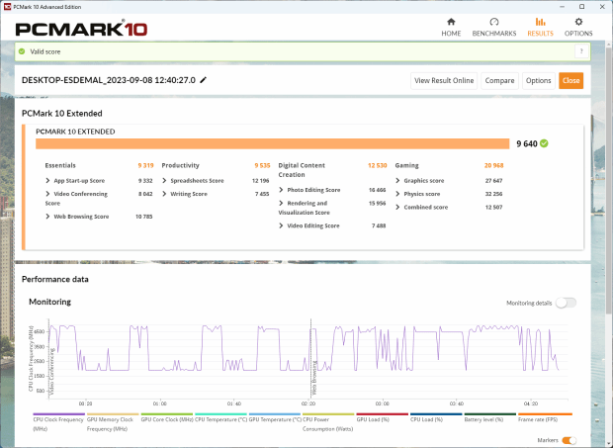This screenshot has height=448, width=613.
Task: Close the result with orange Close button
Action: click(570, 80)
